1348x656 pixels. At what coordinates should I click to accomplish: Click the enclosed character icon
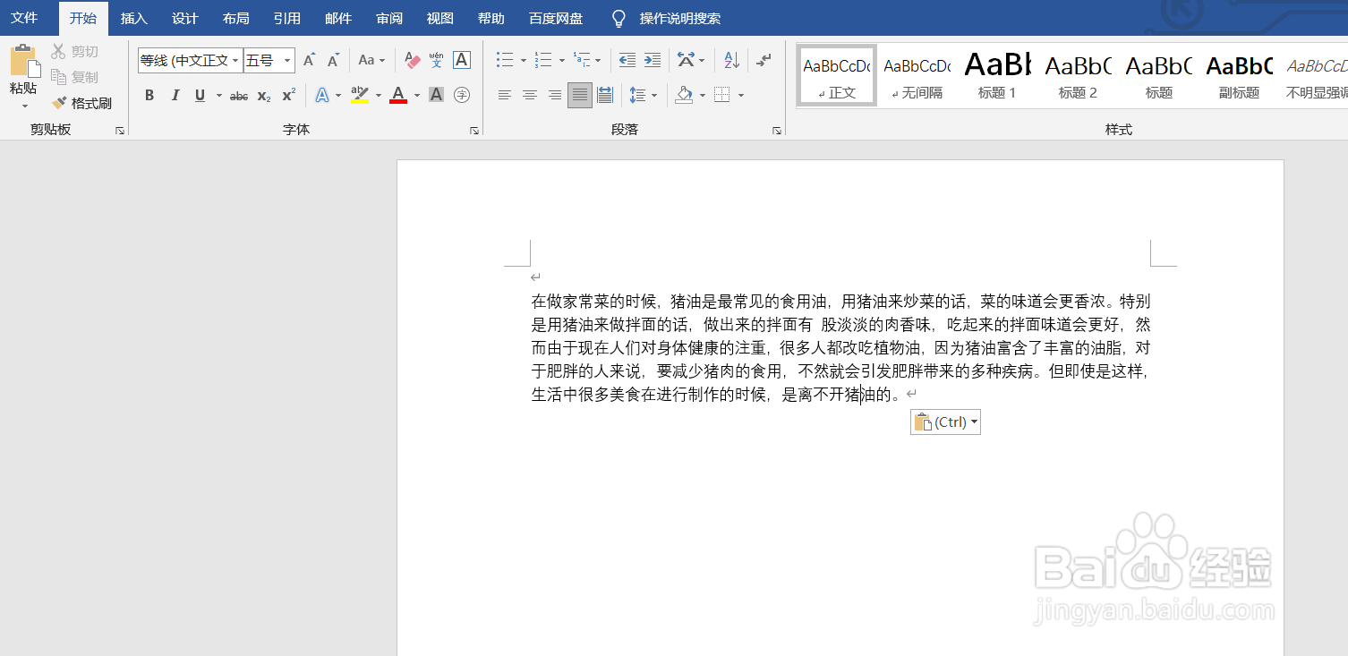pyautogui.click(x=461, y=95)
